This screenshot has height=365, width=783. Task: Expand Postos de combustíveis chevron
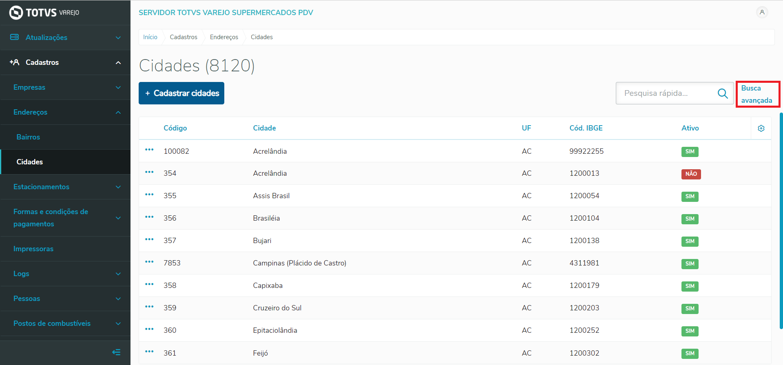click(118, 324)
